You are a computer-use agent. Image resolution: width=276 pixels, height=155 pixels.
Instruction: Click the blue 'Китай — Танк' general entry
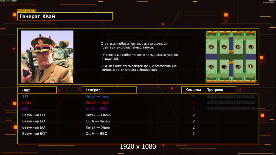(97, 96)
